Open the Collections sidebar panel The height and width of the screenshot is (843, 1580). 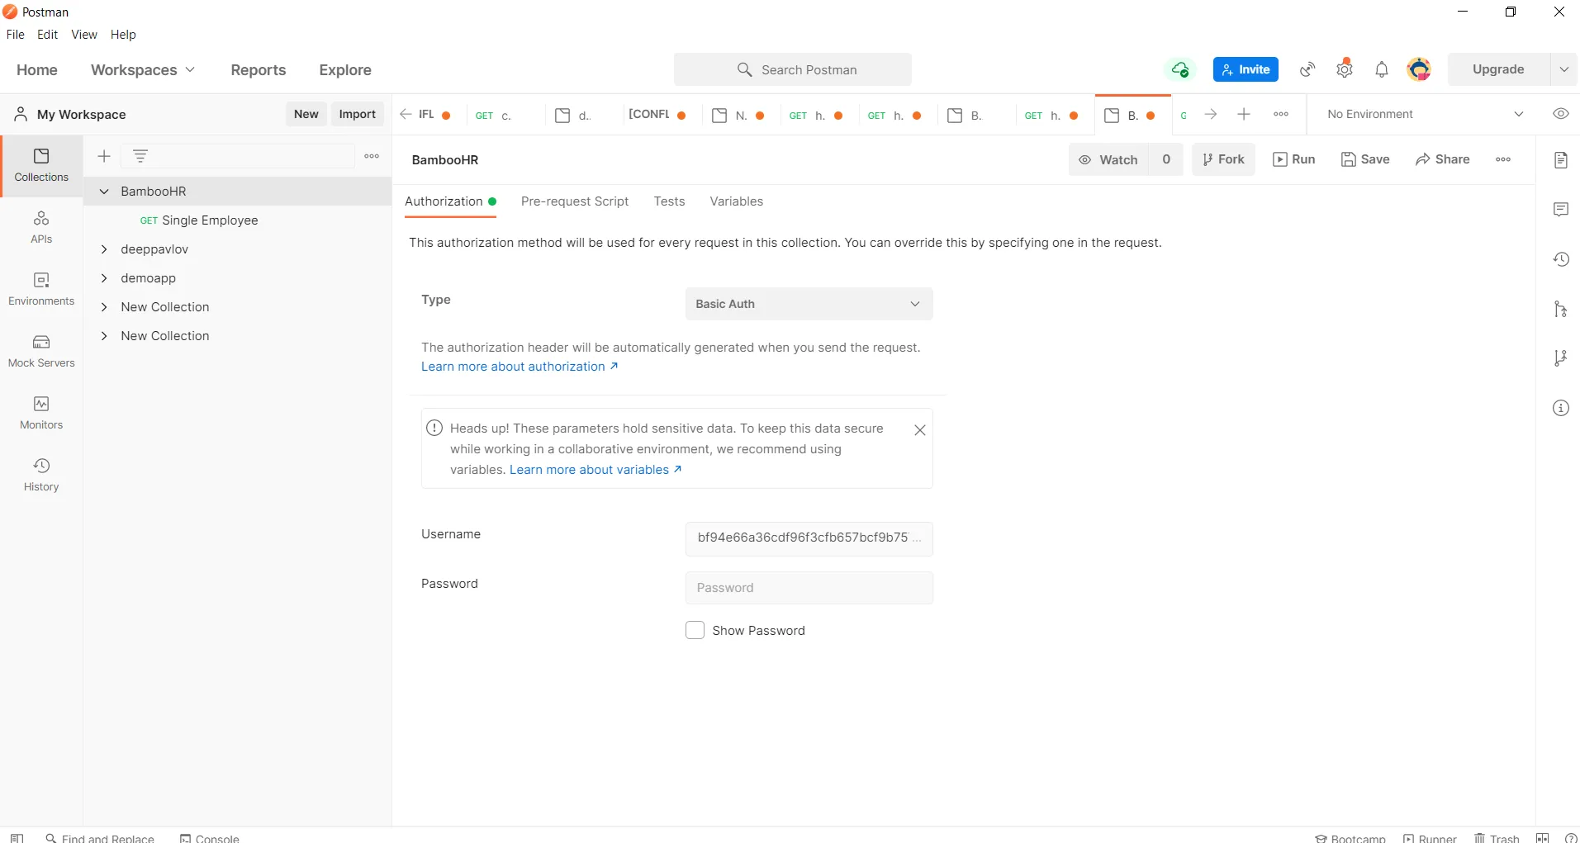pyautogui.click(x=41, y=166)
